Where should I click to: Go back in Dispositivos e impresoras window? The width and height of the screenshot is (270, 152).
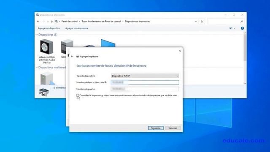pyautogui.click(x=38, y=22)
